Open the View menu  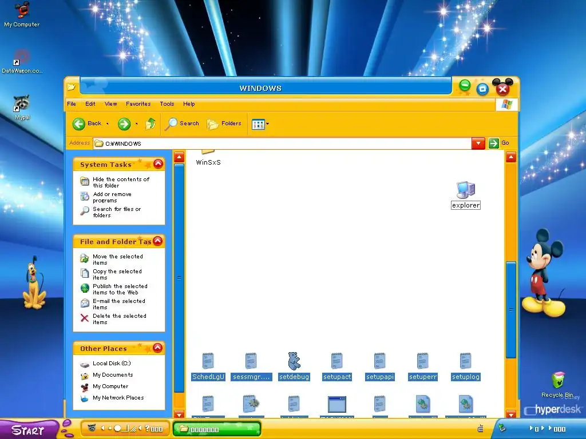pyautogui.click(x=110, y=104)
